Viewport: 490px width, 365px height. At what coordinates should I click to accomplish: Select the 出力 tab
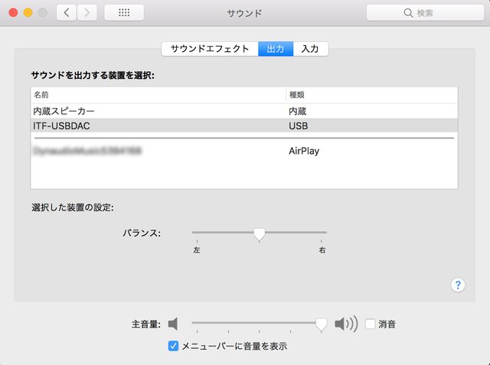[276, 49]
